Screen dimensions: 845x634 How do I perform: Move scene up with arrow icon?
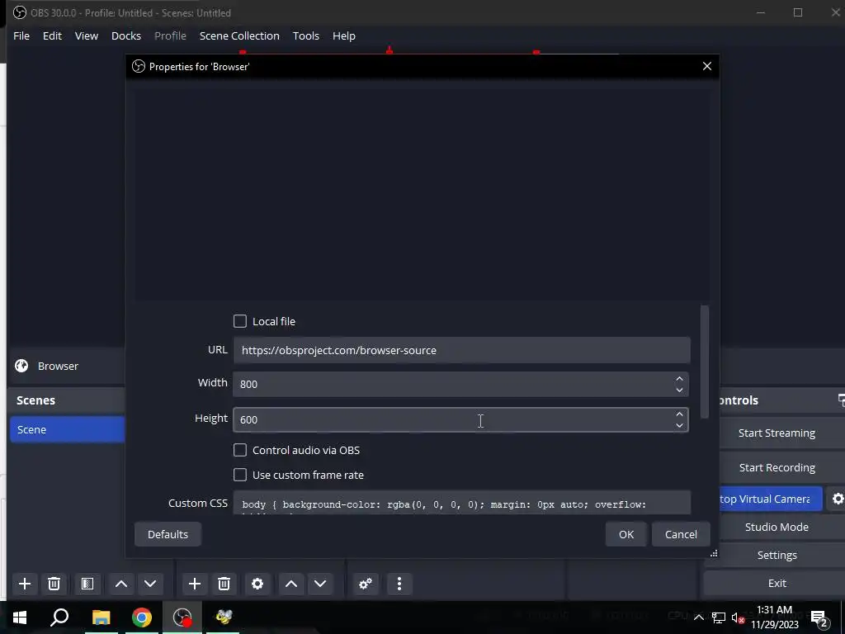121,584
